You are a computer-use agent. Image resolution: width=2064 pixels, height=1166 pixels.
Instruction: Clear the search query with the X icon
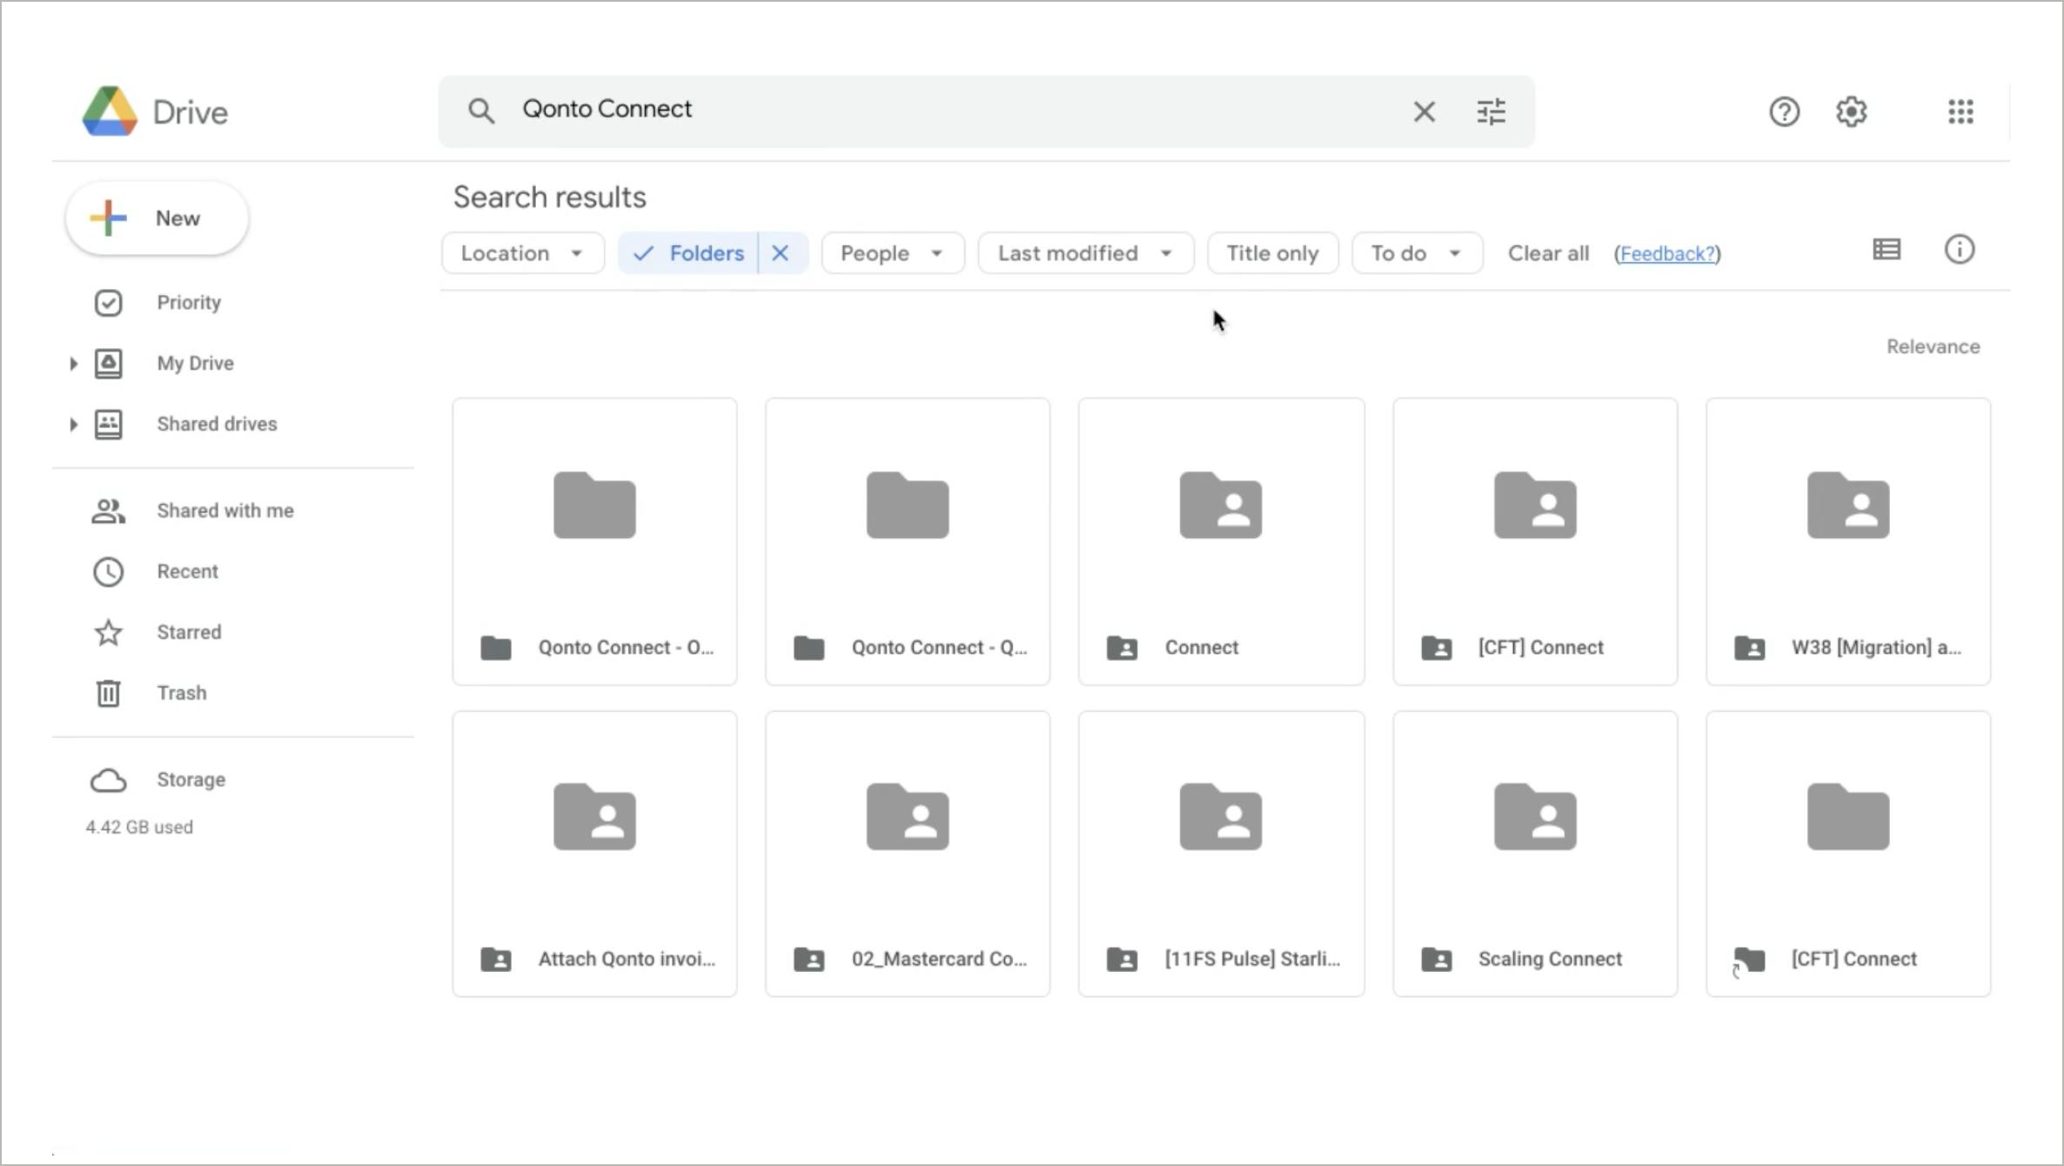[x=1424, y=111]
